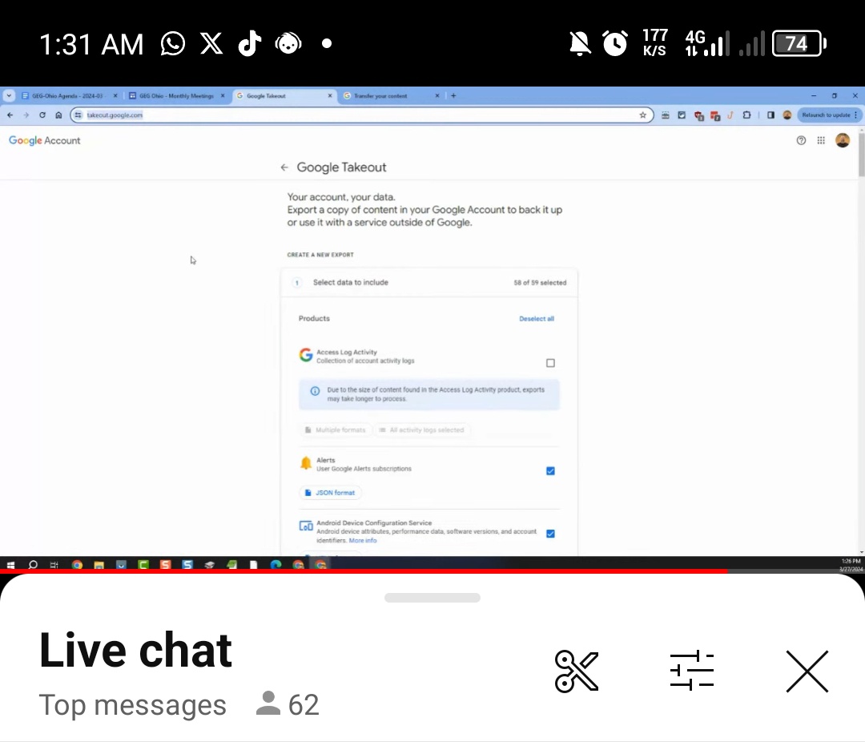Open Google account profile avatar
Screen dimensions: 865x742
coord(843,140)
